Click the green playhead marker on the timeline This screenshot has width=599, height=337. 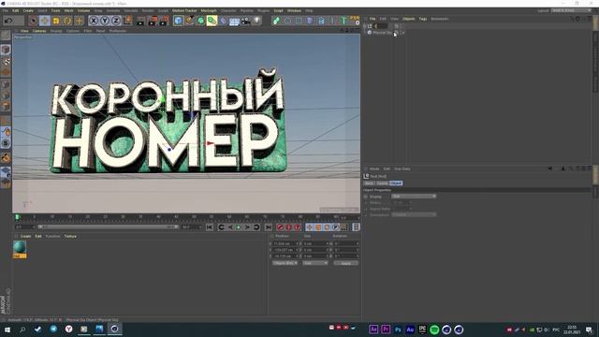(17, 217)
